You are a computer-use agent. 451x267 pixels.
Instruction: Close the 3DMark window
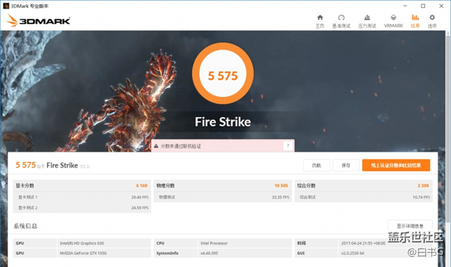pyautogui.click(x=441, y=6)
